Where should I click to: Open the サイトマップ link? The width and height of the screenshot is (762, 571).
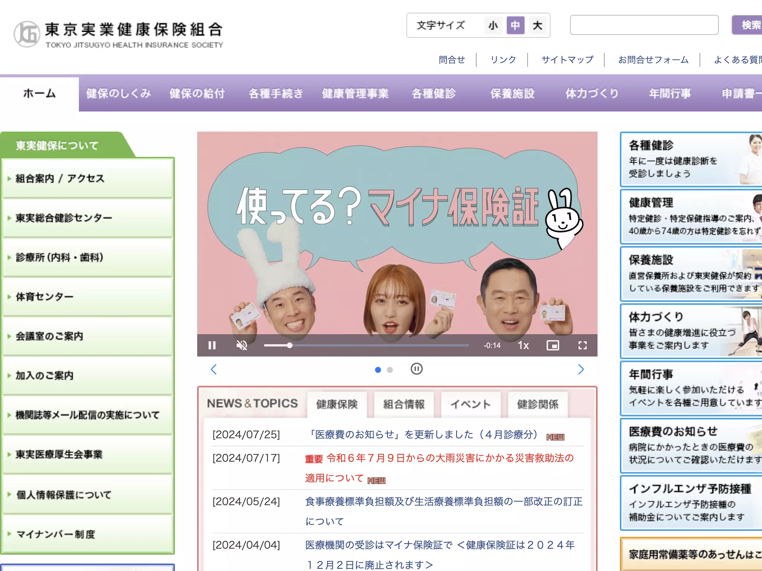click(567, 59)
